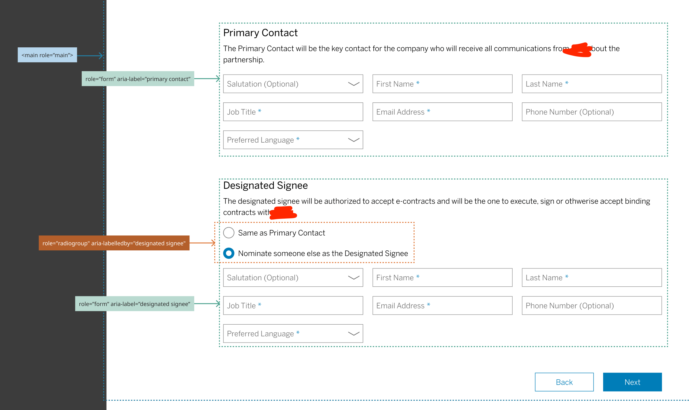
Task: Focus Primary Contact Job Title field
Action: (293, 112)
